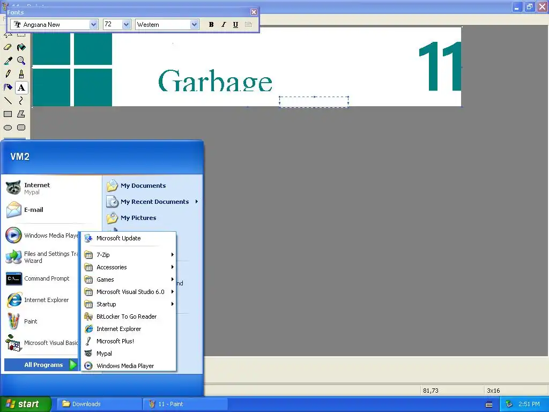Click the system tray clock 2:51 PM
This screenshot has width=549, height=412.
pos(529,404)
